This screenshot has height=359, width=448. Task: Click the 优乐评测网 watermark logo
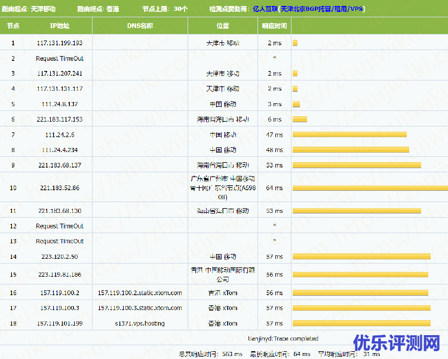[x=396, y=343]
